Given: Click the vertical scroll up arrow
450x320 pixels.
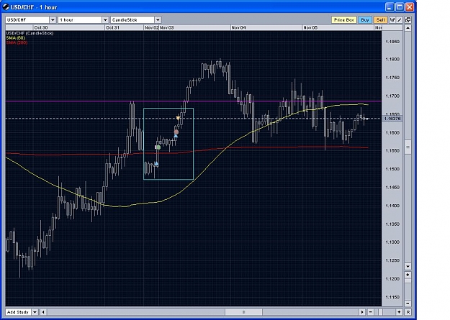Looking at the screenshot, I should click(408, 28).
